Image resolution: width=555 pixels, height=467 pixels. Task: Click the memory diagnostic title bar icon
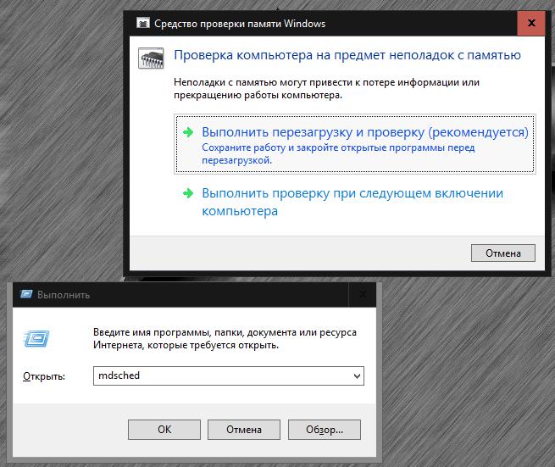(143, 24)
